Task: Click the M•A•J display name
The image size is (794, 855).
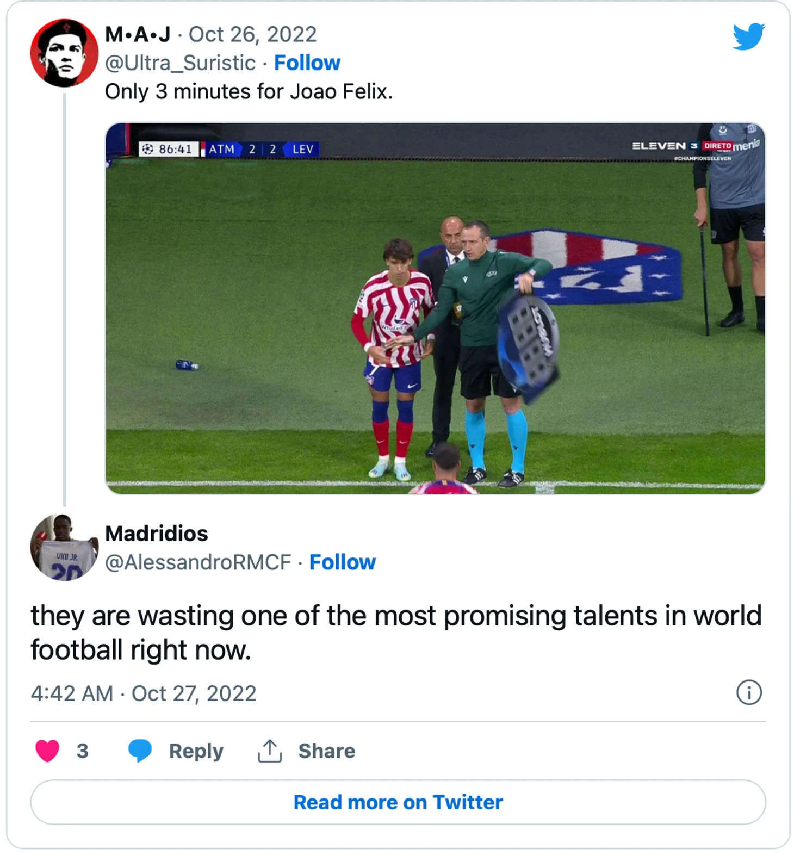Action: tap(138, 34)
